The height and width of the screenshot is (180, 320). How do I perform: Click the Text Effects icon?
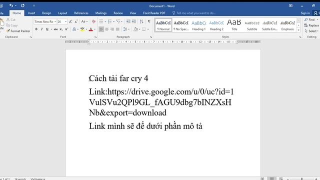[74, 29]
